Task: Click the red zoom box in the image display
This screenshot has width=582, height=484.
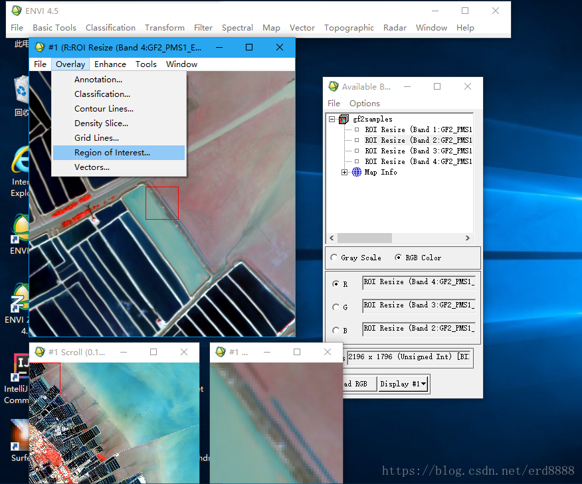Action: click(162, 203)
